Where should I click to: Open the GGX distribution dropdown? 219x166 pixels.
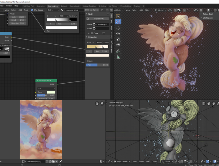(x=46, y=88)
